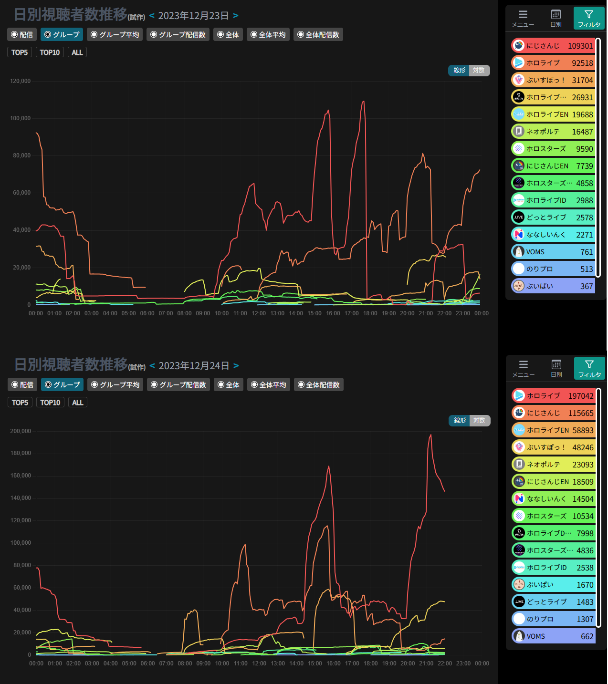The image size is (608, 684).
Task: Open the 日別 calendar in the 12月24日 panel
Action: point(556,364)
